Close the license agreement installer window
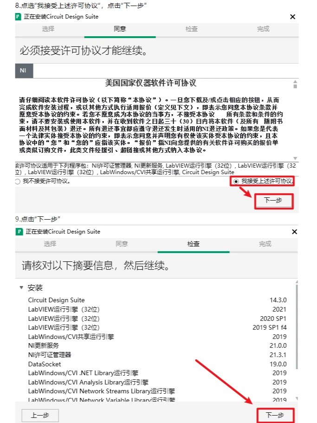 point(292,17)
